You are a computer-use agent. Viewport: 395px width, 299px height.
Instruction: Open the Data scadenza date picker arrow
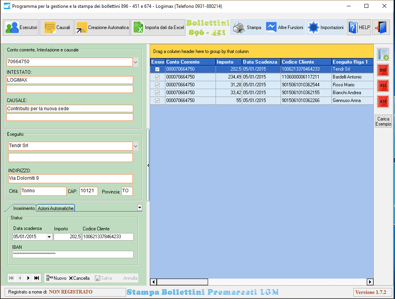click(49, 237)
